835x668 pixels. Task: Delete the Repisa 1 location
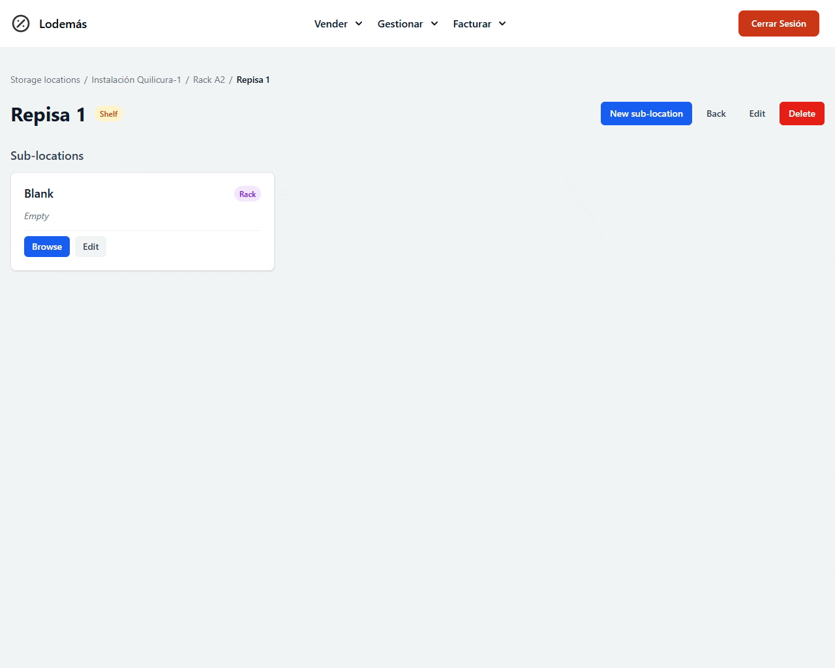click(802, 114)
